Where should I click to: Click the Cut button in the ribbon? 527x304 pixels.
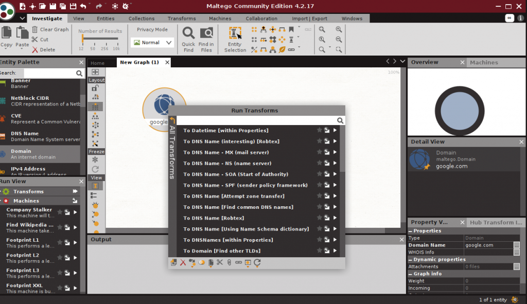(40, 39)
